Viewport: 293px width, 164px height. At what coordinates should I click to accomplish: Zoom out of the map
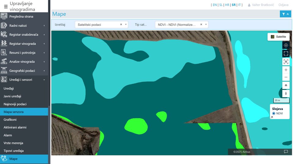286,77
